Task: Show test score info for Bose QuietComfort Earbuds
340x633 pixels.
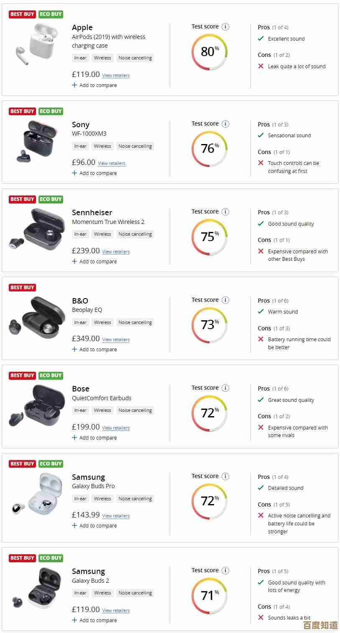Action: coord(225,388)
